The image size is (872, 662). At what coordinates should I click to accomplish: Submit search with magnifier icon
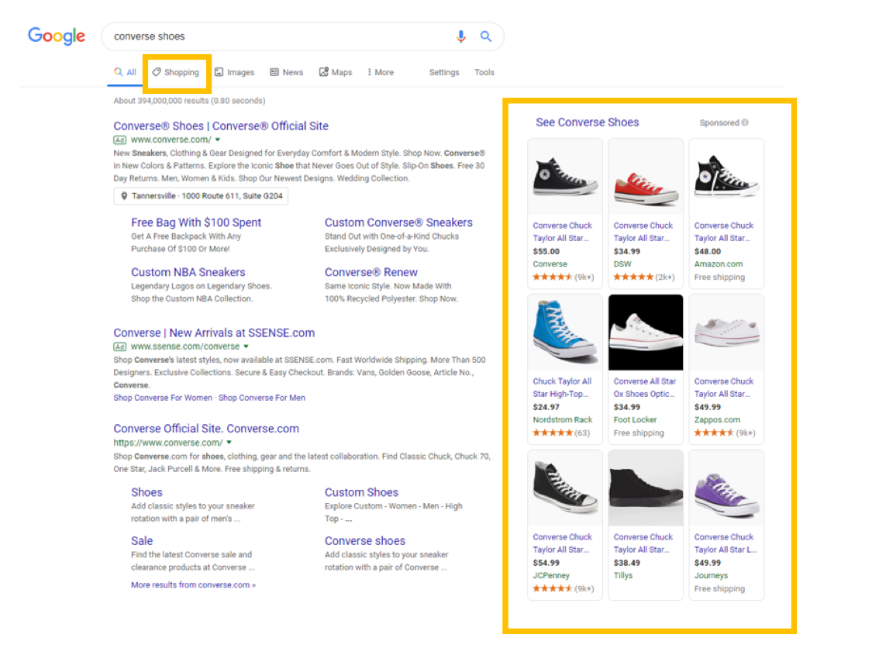coord(485,36)
